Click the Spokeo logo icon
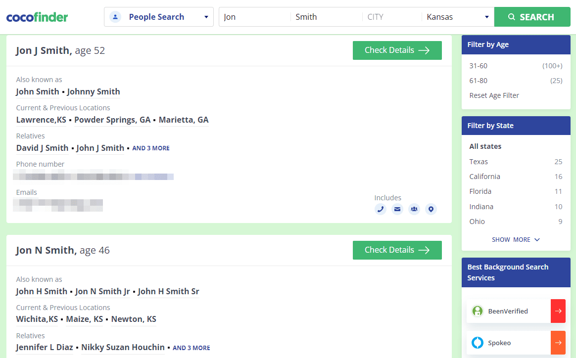 [478, 343]
